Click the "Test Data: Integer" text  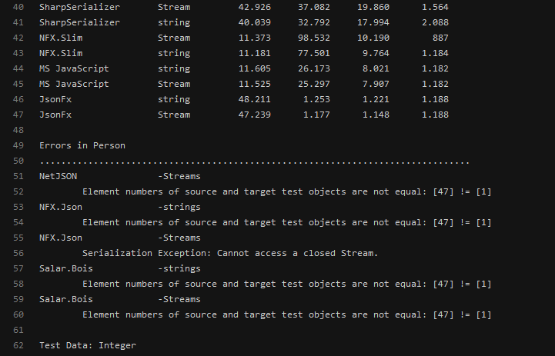[x=87, y=345]
